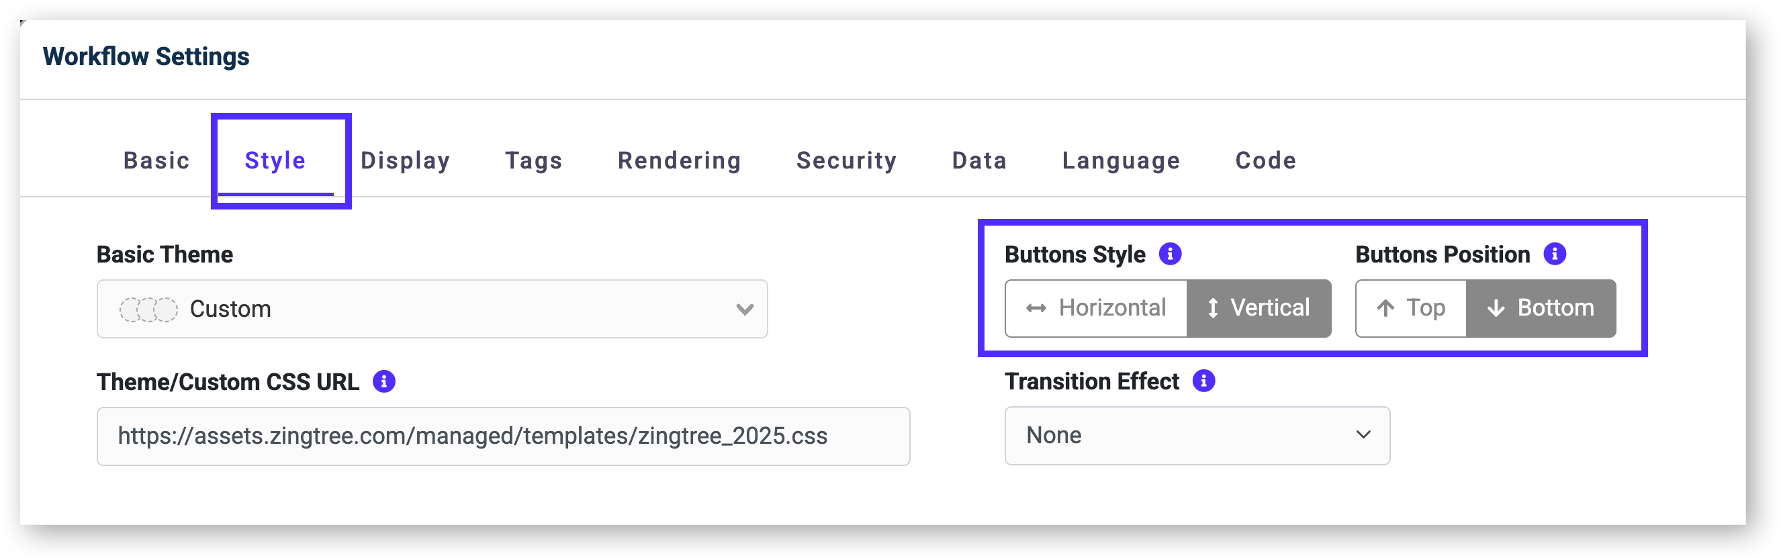Screen dimensions: 1781x560
Task: Expand the Transition Effect dropdown
Action: pos(1197,436)
